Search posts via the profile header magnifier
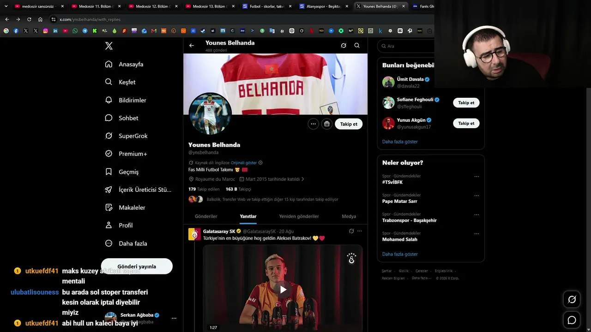 click(357, 46)
